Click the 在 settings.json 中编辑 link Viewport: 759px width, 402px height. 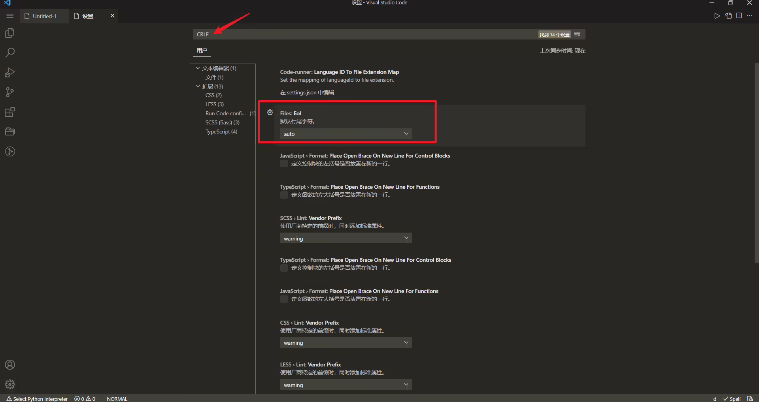pyautogui.click(x=307, y=92)
